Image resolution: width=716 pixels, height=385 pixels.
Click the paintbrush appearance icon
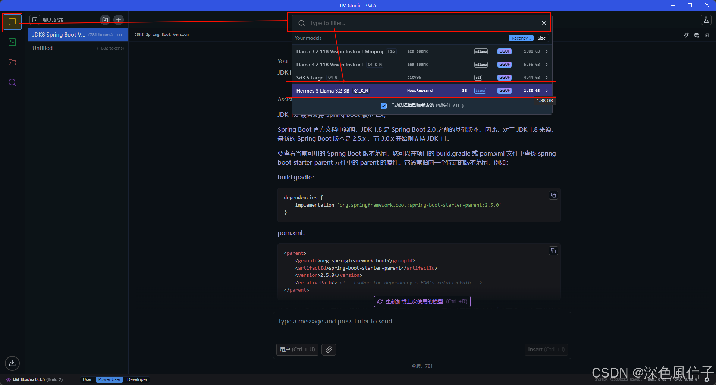tap(686, 35)
